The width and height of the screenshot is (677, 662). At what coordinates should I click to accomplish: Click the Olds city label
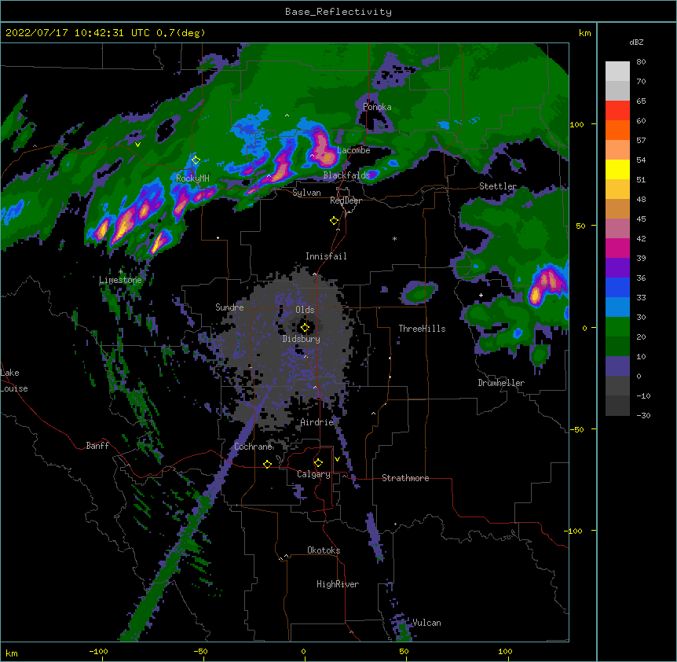pyautogui.click(x=305, y=310)
